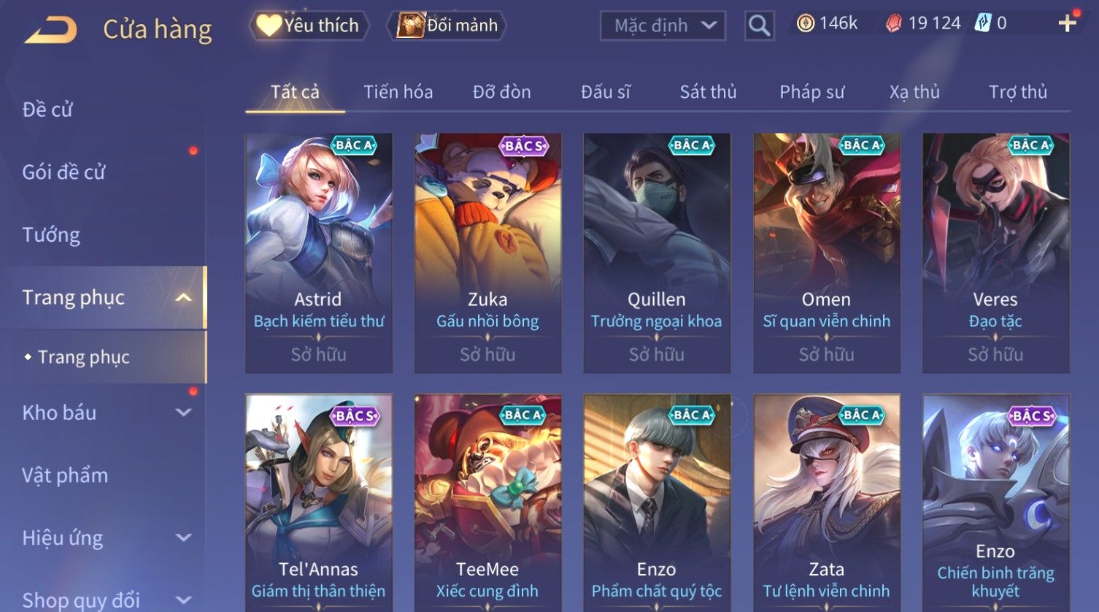
Task: Select the Tiến hóa tab
Action: pos(398,92)
